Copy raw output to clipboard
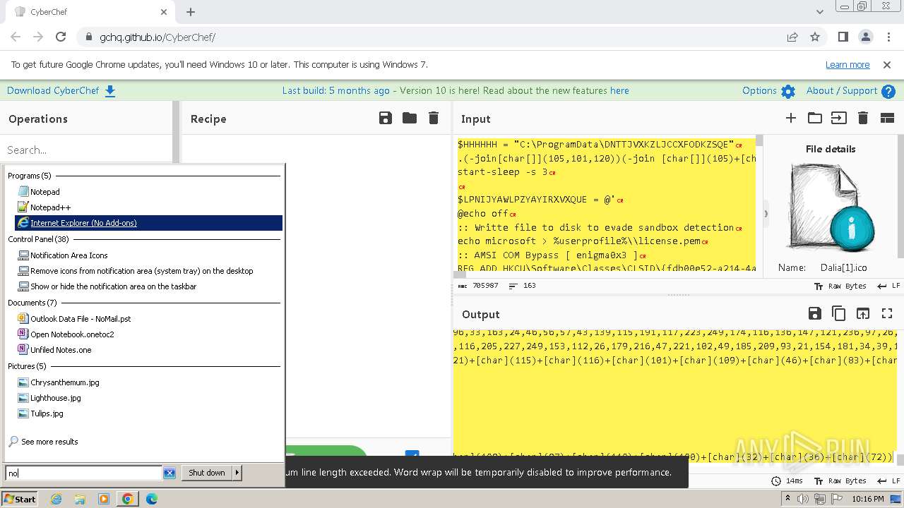This screenshot has width=904, height=508. (839, 313)
